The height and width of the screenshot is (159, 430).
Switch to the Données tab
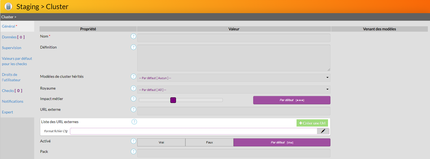13,37
